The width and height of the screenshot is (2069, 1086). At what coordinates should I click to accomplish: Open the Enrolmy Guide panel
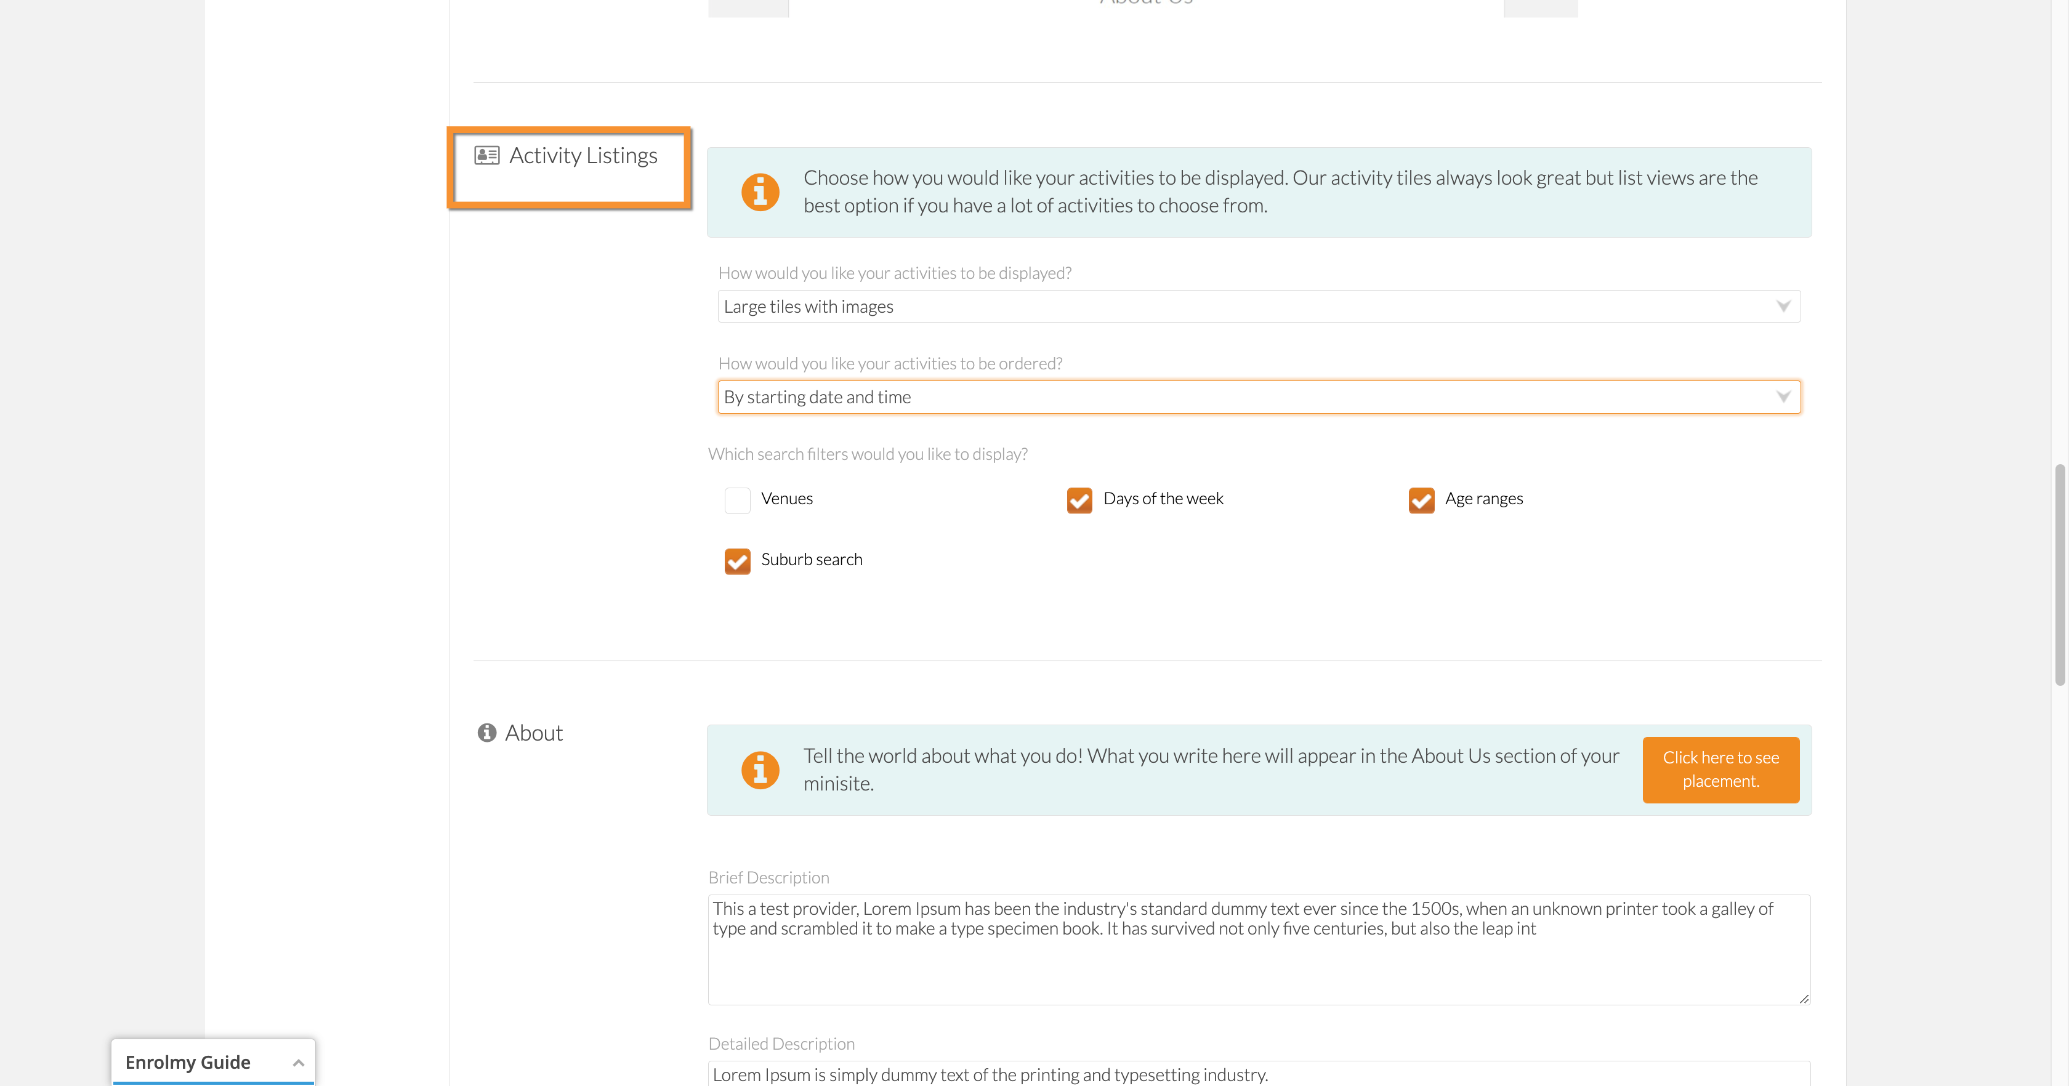(213, 1062)
